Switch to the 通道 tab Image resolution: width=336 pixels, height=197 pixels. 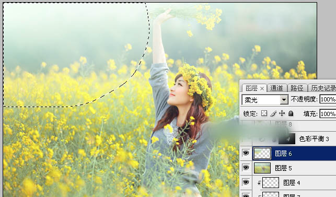point(276,88)
